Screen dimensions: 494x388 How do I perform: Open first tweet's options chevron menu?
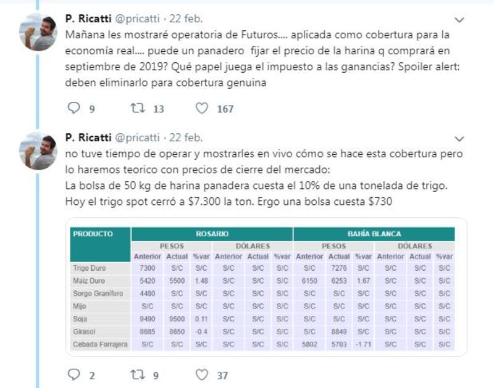[x=459, y=19]
